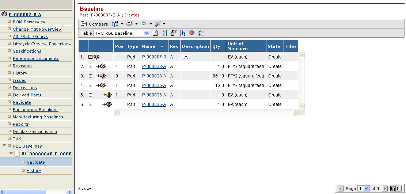406x194 pixels.
Task: Open the Page number dropdown
Action: (367, 189)
